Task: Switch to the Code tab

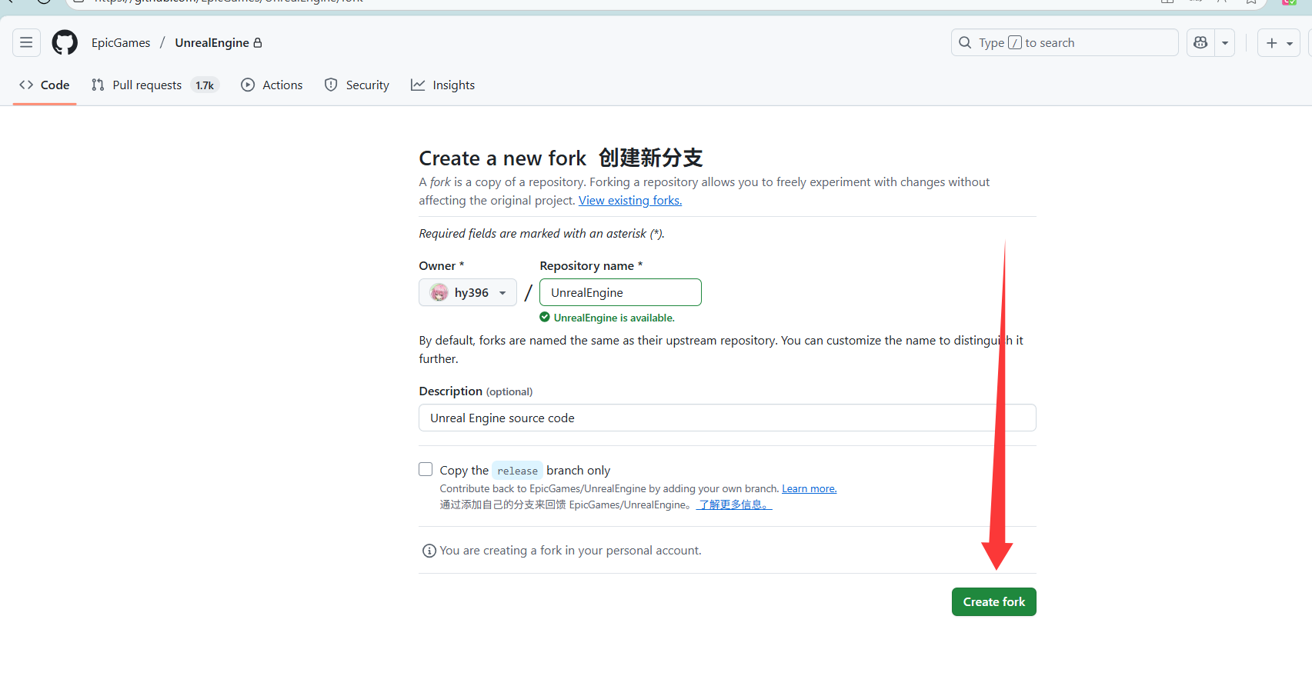Action: pos(45,85)
